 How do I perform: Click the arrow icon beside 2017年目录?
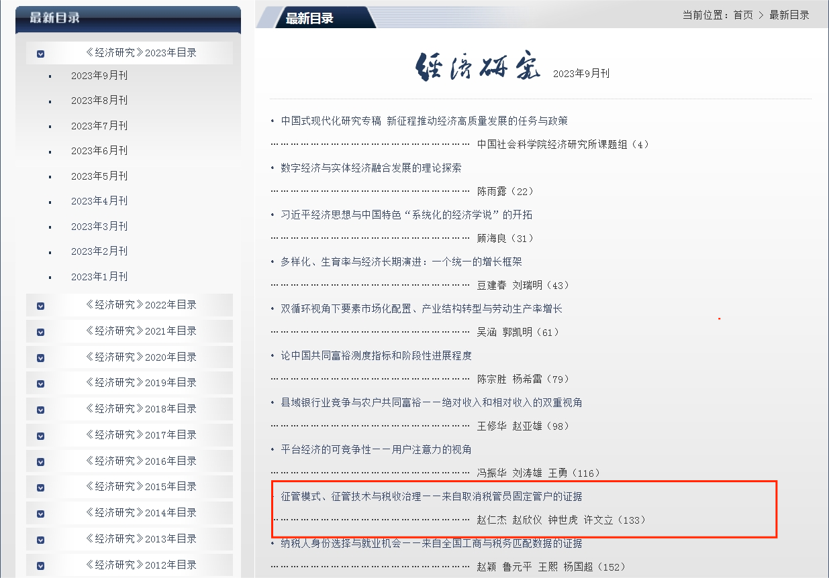tap(41, 436)
